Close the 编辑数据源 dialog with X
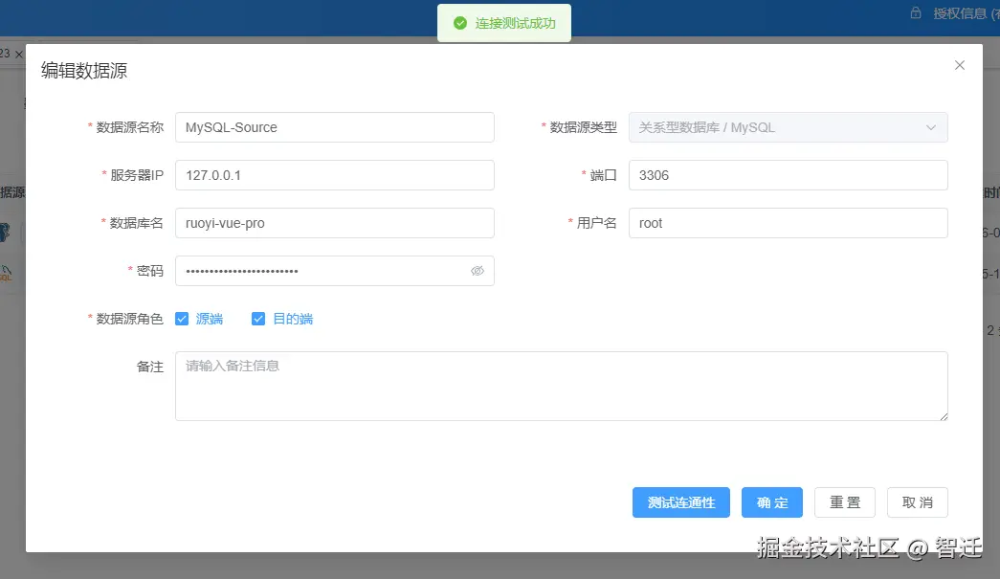Viewport: 1000px width, 579px height. (x=959, y=65)
